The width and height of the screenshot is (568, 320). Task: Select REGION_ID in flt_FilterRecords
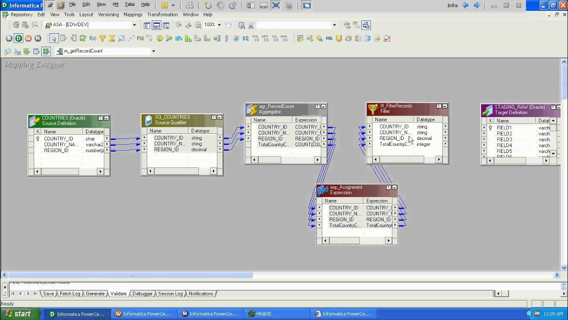(x=392, y=138)
